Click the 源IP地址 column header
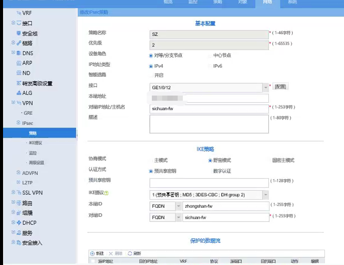This screenshot has height=265, width=344. tap(105, 261)
